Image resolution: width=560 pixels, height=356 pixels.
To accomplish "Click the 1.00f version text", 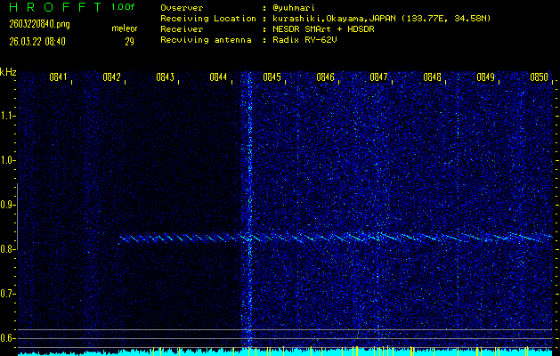I will [x=123, y=7].
